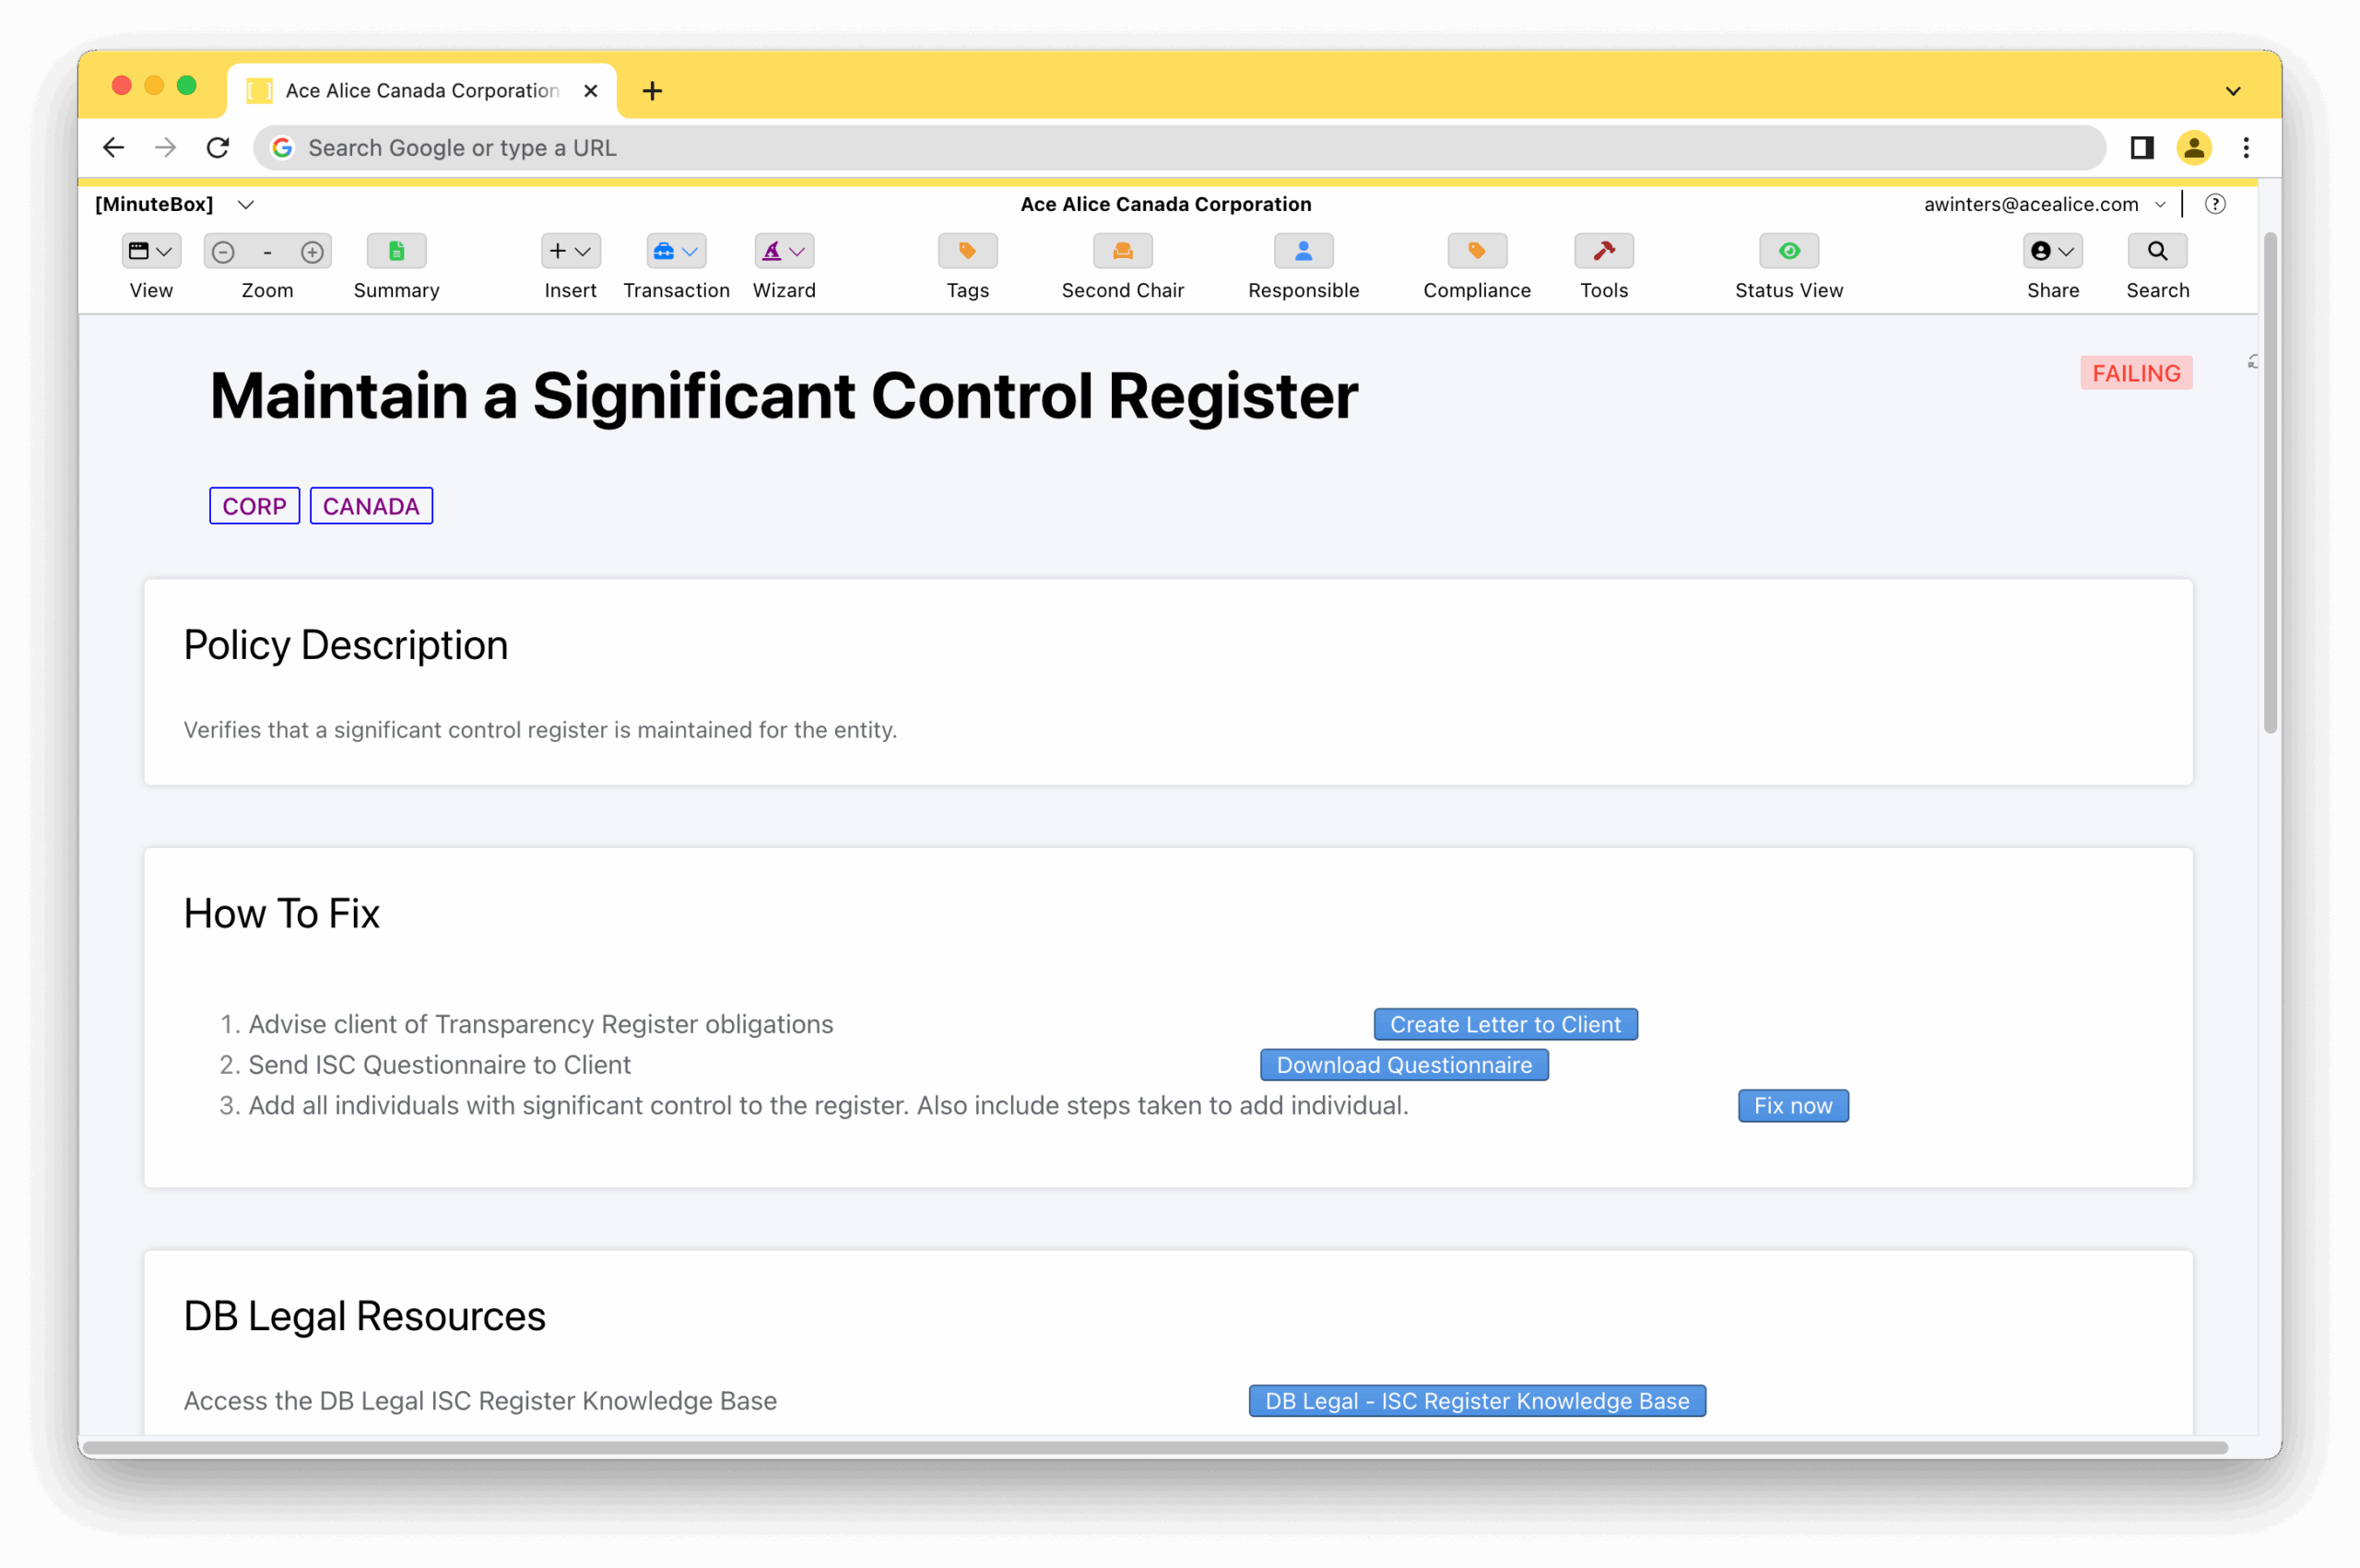Viewport: 2360px width, 1568px height.
Task: Expand the Transaction dropdown
Action: [x=676, y=251]
